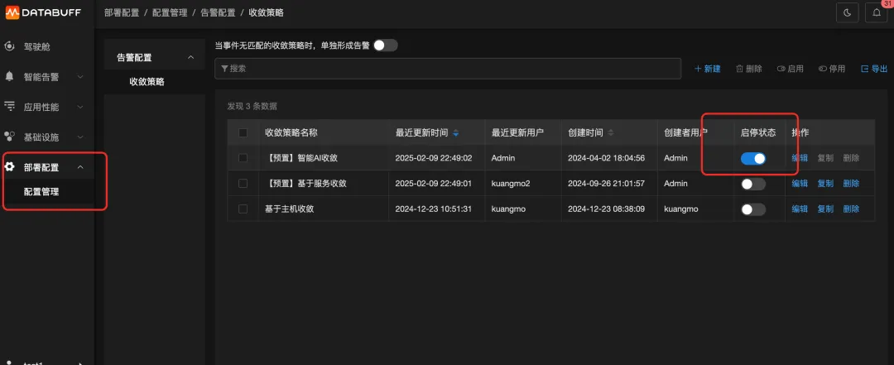Sort by 创建时间 column arrow
894x365 pixels.
(611, 133)
